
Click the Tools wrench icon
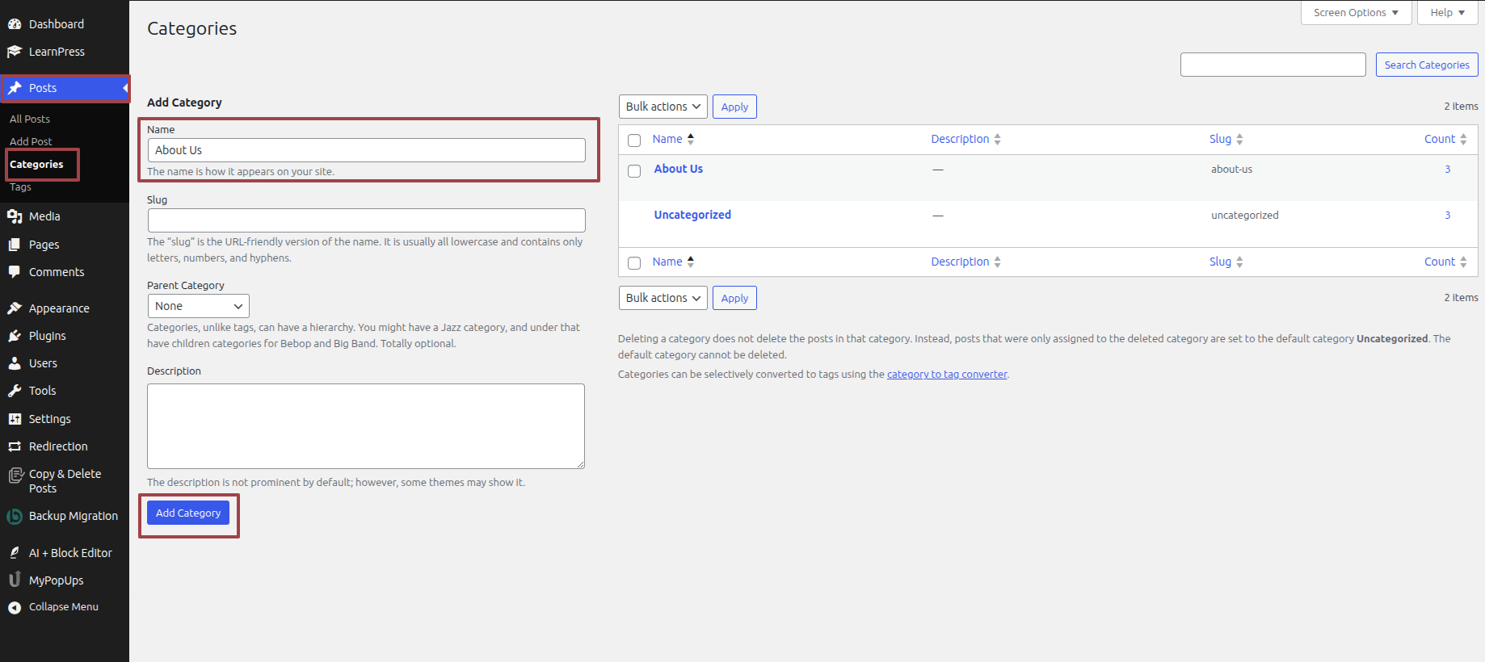tap(15, 391)
